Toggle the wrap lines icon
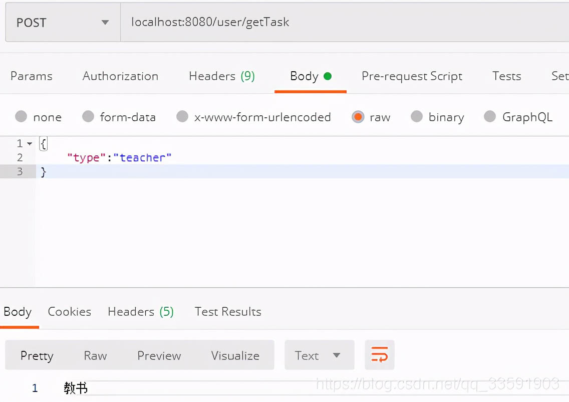 tap(380, 355)
